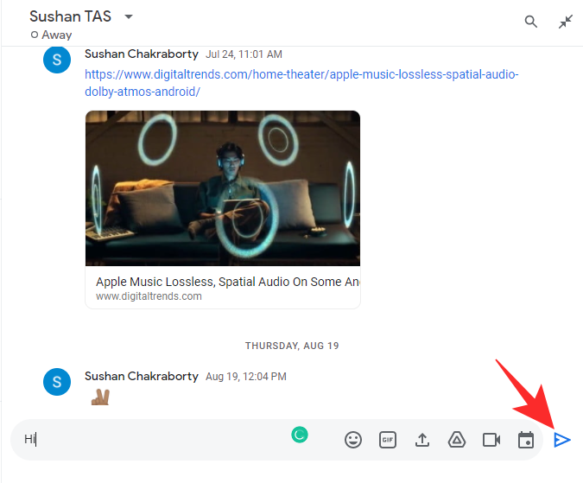Click the victory hand emoji message
The width and height of the screenshot is (583, 483).
[99, 398]
